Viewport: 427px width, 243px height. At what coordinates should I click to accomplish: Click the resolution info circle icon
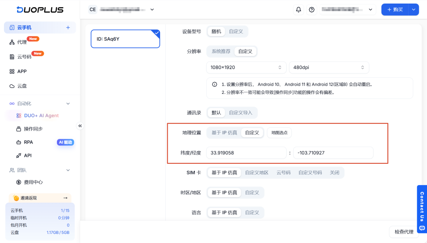(215, 84)
